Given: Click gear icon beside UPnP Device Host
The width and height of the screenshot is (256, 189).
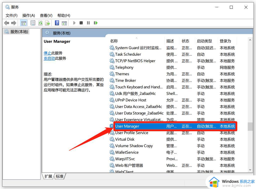Looking at the screenshot, I should click(x=112, y=100).
